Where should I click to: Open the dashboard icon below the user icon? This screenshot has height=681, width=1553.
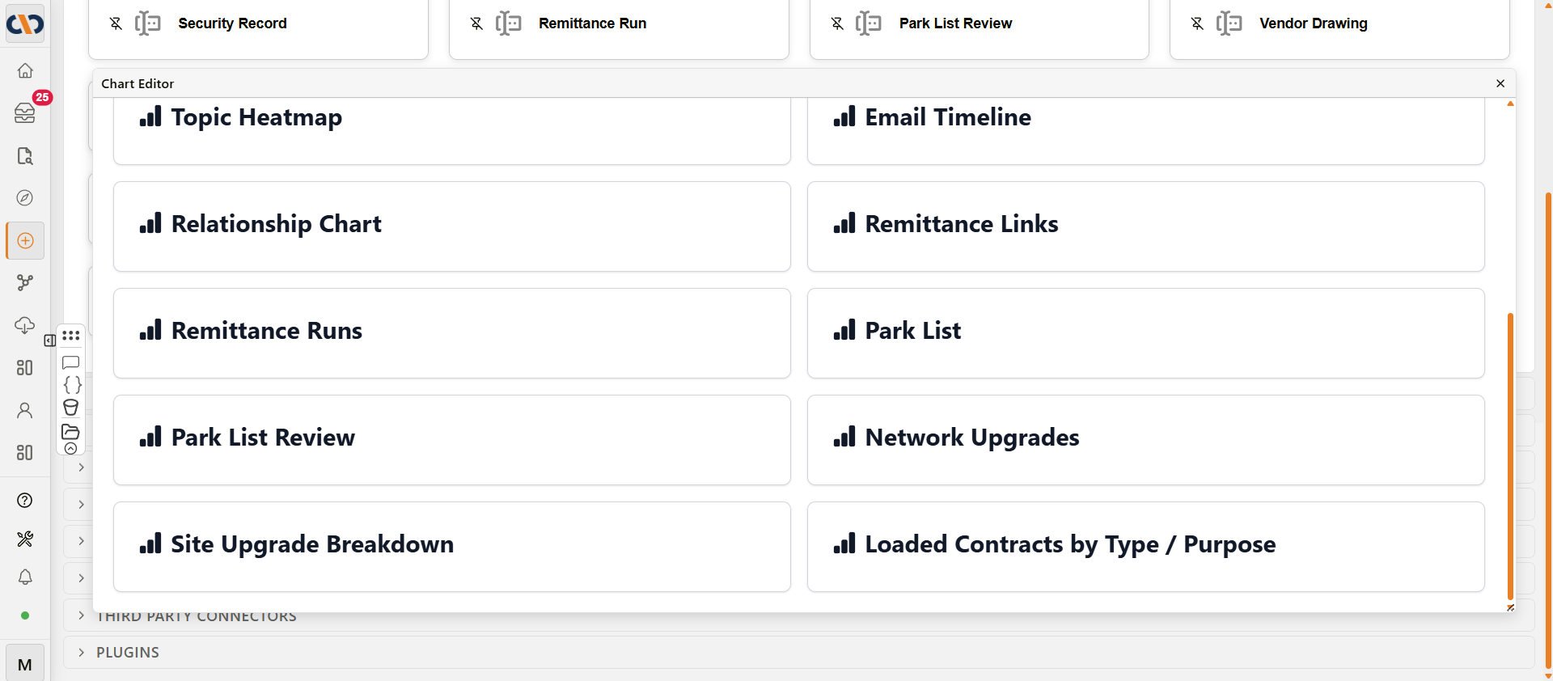25,453
